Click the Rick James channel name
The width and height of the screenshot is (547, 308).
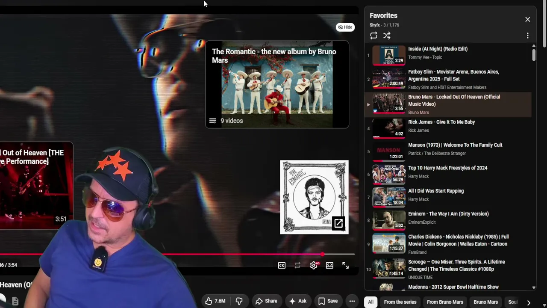pyautogui.click(x=418, y=130)
